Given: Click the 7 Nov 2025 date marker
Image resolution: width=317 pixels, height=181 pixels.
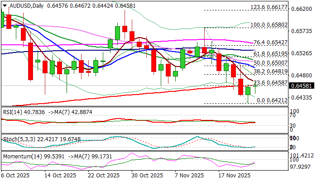Looking at the screenshot, I should tap(189, 175).
